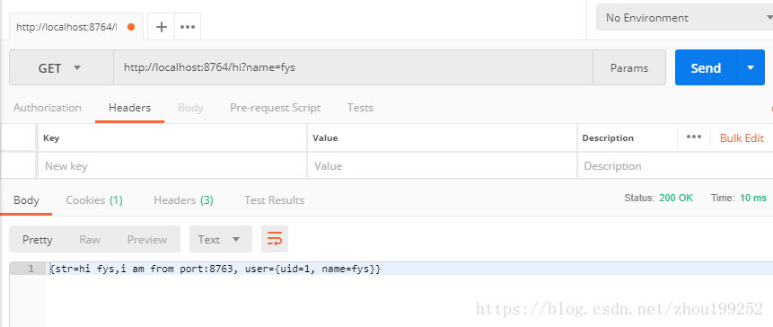Send the request

click(706, 67)
